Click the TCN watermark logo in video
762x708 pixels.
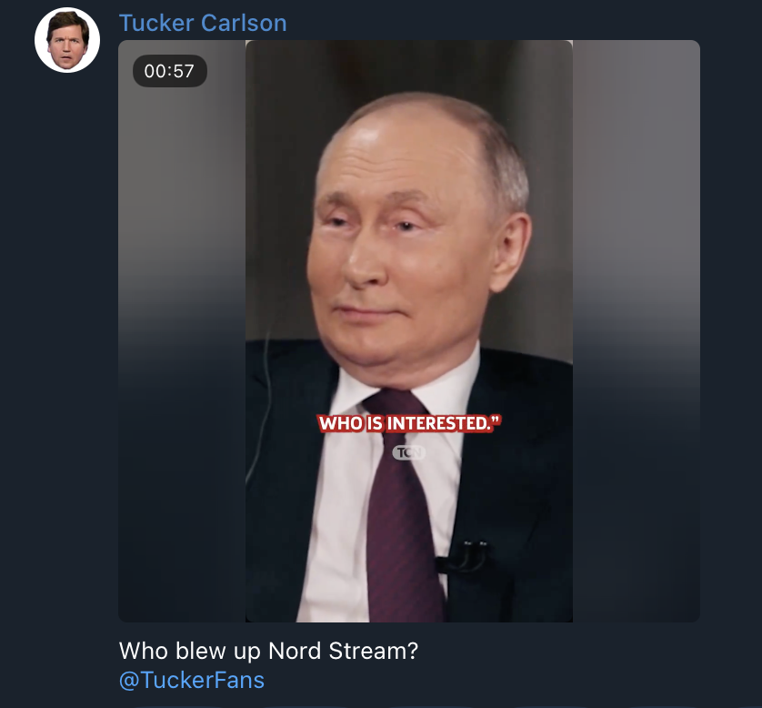pos(408,452)
